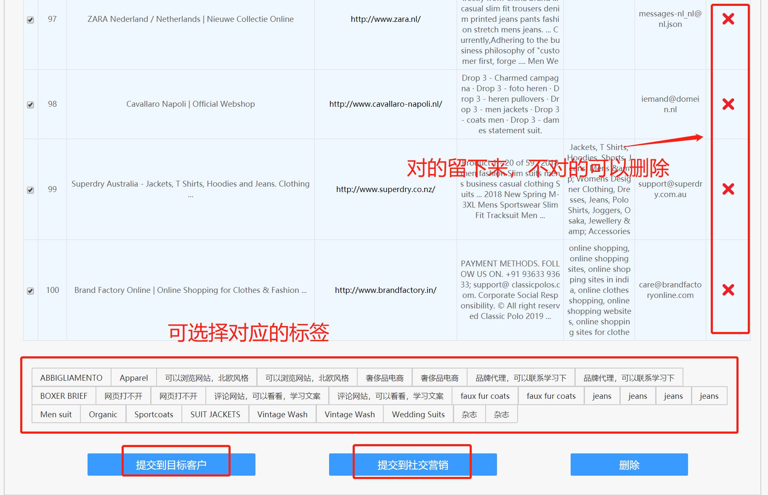Click the red X delete icon for ZARA Nederland row
The width and height of the screenshot is (768, 495).
coord(728,19)
